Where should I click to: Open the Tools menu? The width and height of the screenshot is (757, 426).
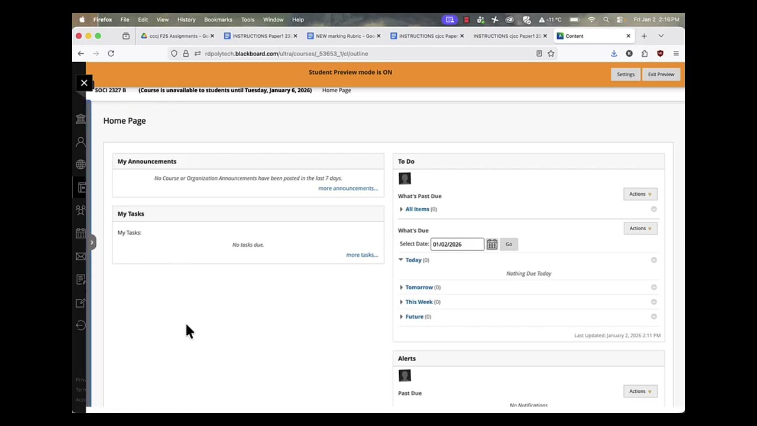(248, 20)
